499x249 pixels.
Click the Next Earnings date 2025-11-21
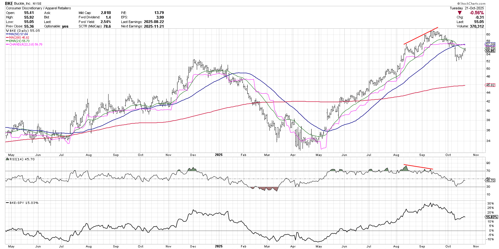(154, 26)
